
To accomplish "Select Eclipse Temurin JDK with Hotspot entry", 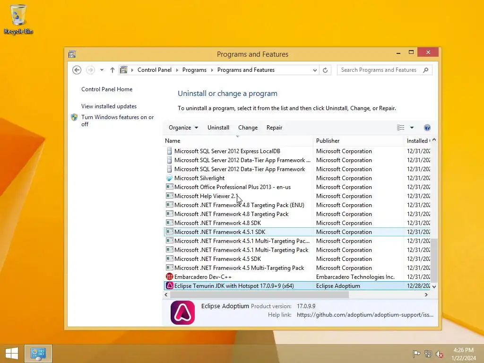I will [297, 286].
